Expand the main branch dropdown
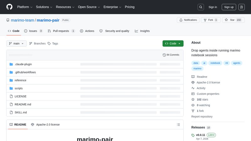 pyautogui.click(x=16, y=44)
